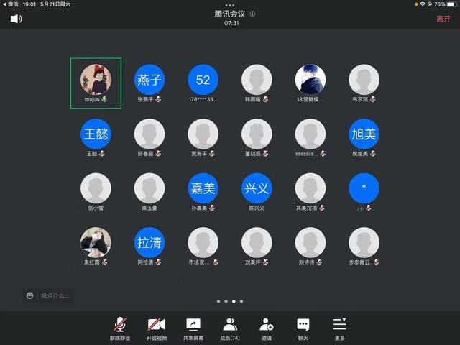Go to the first participant page dot
460x345 pixels.
pos(218,301)
